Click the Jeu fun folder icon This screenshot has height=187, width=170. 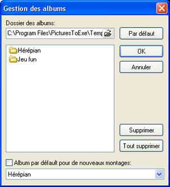[13, 59]
